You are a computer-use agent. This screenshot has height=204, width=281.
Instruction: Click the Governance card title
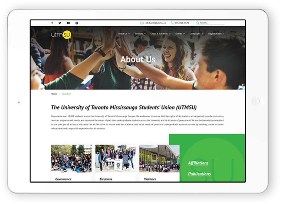click(x=63, y=179)
